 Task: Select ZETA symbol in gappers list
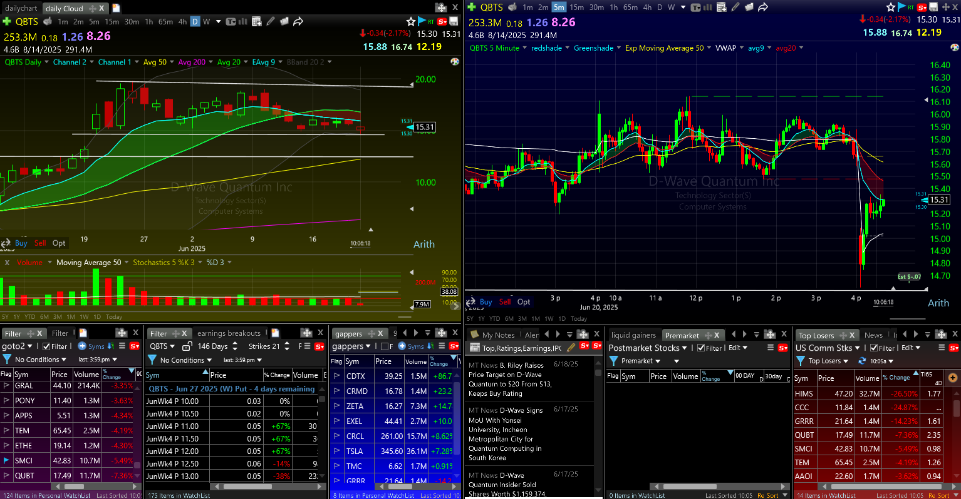pos(355,406)
